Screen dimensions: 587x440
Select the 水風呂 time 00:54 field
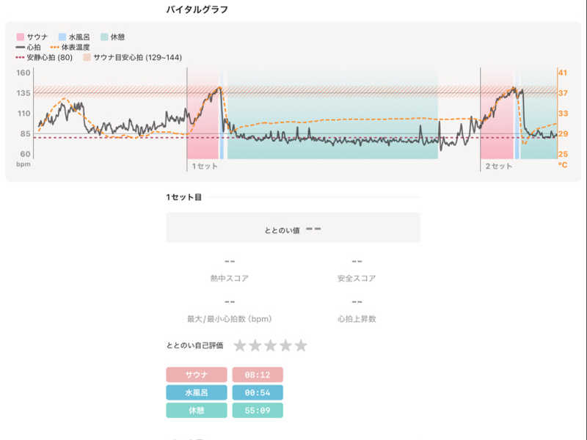pos(258,392)
